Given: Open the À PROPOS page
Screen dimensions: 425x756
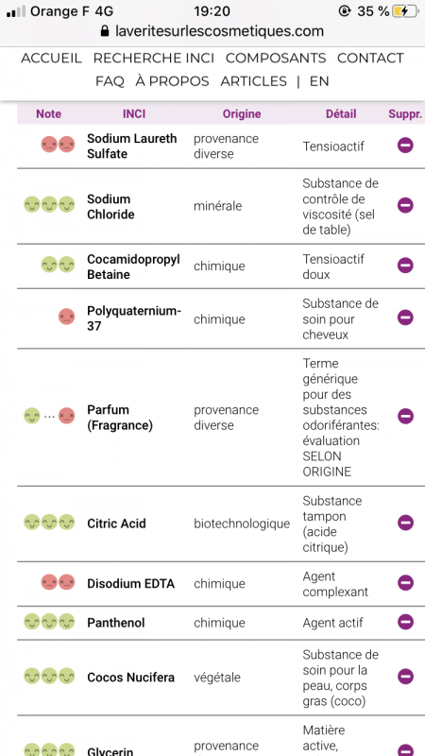Looking at the screenshot, I should (172, 81).
